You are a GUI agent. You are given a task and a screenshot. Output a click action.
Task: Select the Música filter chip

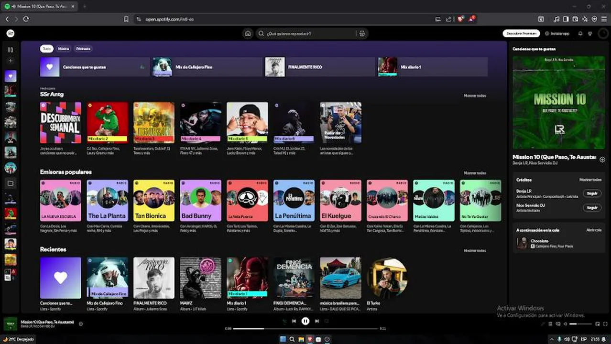[x=64, y=49]
